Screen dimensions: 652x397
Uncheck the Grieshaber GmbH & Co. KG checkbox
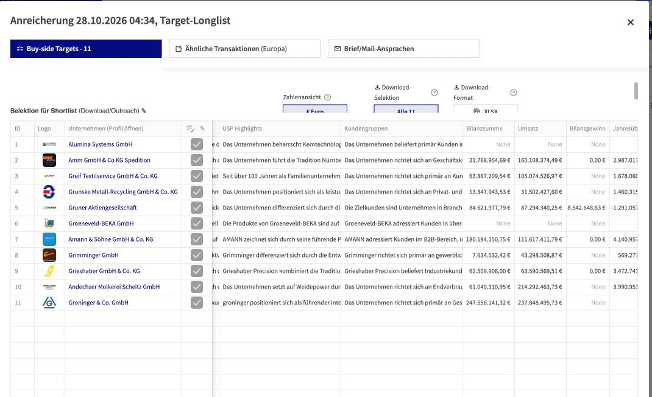197,270
